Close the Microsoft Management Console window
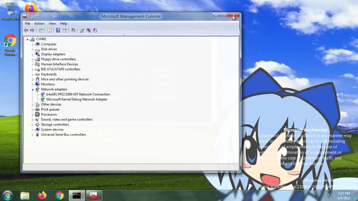This screenshot has width=358, height=201. click(234, 15)
